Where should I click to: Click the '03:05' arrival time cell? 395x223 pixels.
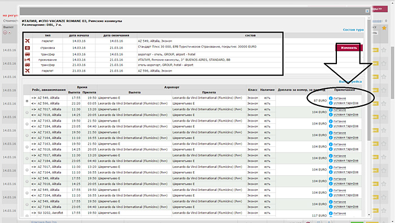[91, 103]
